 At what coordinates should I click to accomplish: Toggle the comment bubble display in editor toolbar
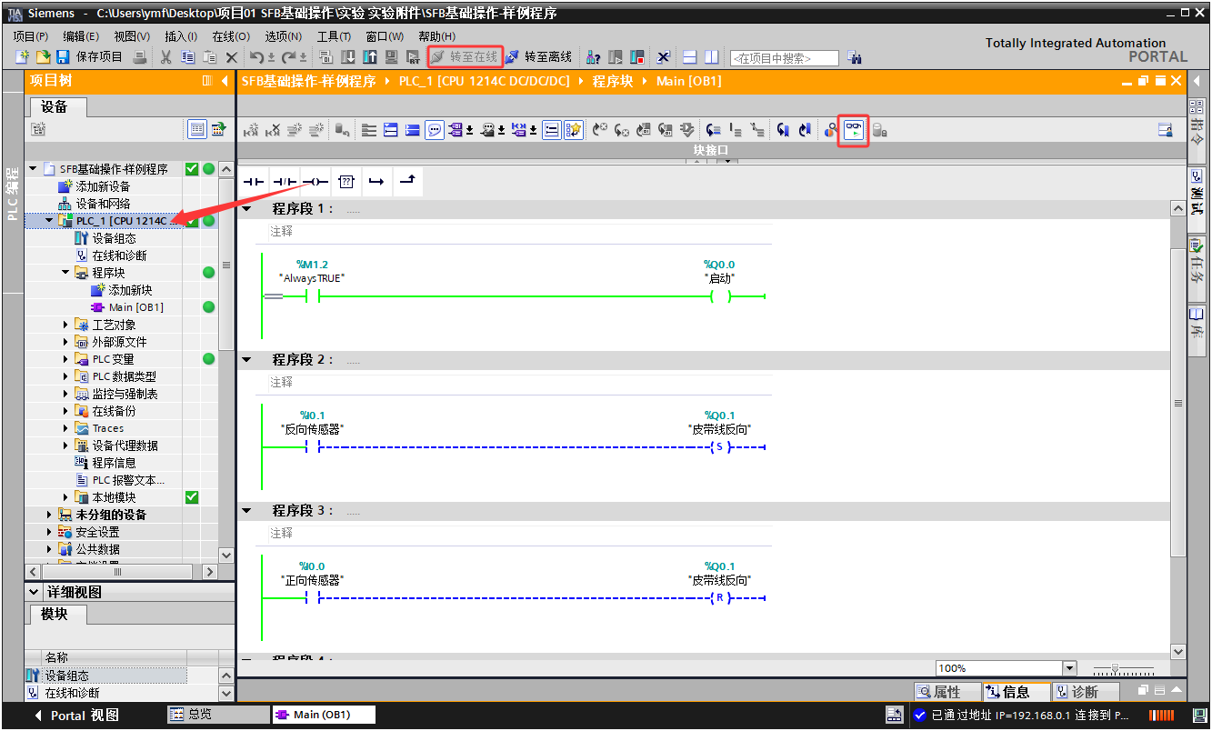pyautogui.click(x=435, y=130)
